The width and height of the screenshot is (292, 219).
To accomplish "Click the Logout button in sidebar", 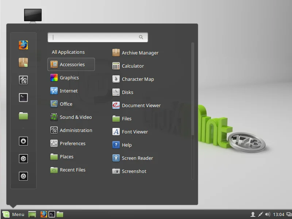I will click(23, 159).
